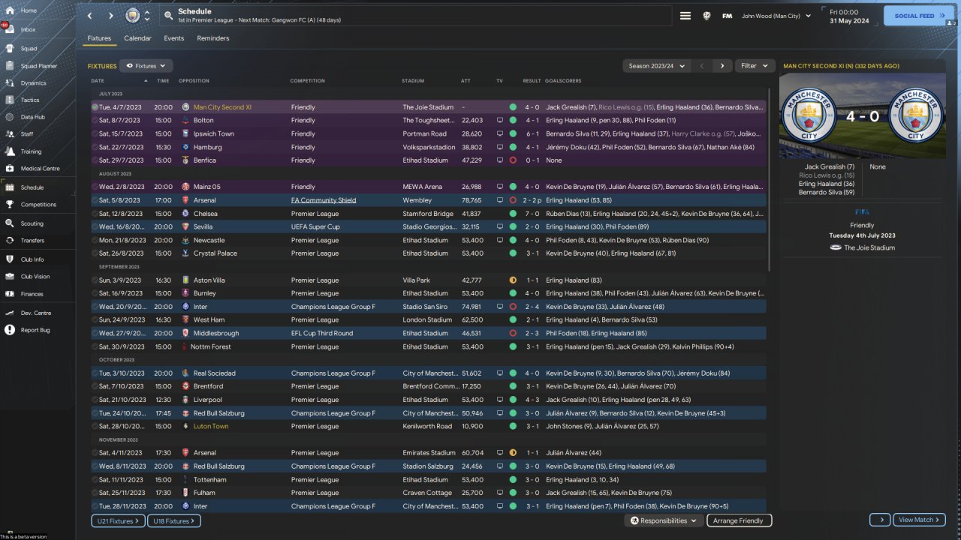Click the Arrange Friendly button

pos(739,520)
